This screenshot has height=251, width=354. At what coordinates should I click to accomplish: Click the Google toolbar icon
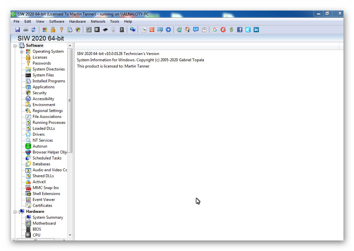point(215,30)
